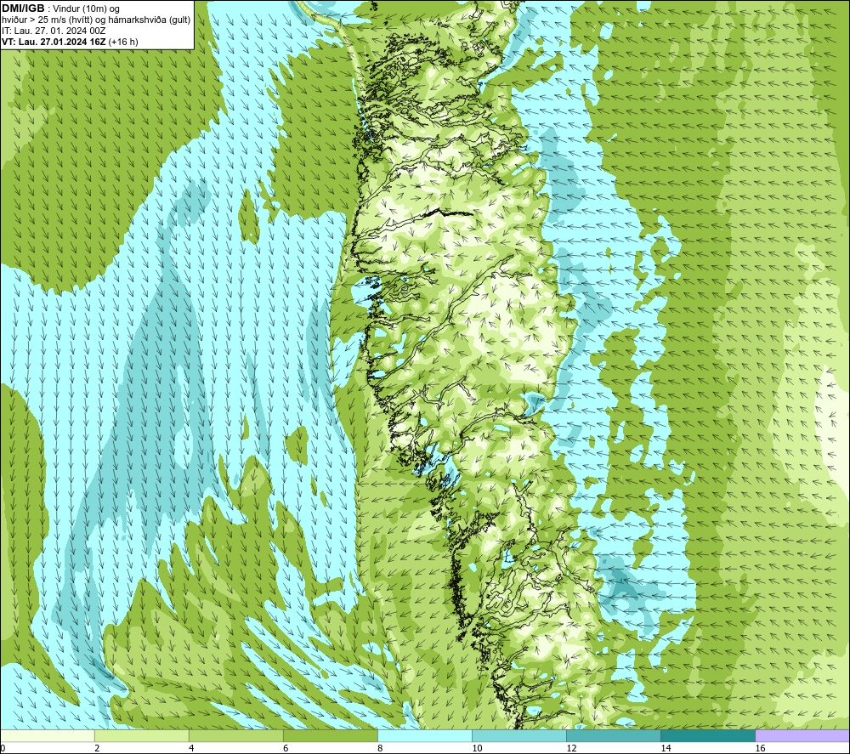Select the 'Vindur (10m) og' label
This screenshot has width=850, height=754.
[87, 9]
